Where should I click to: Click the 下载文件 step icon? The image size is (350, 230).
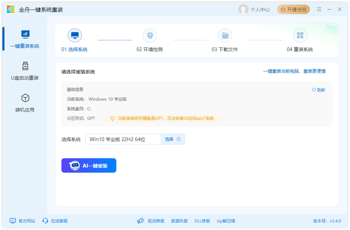tap(225, 35)
